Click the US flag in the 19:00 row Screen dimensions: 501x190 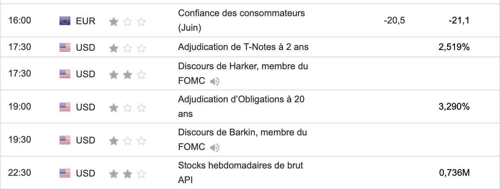click(x=65, y=107)
